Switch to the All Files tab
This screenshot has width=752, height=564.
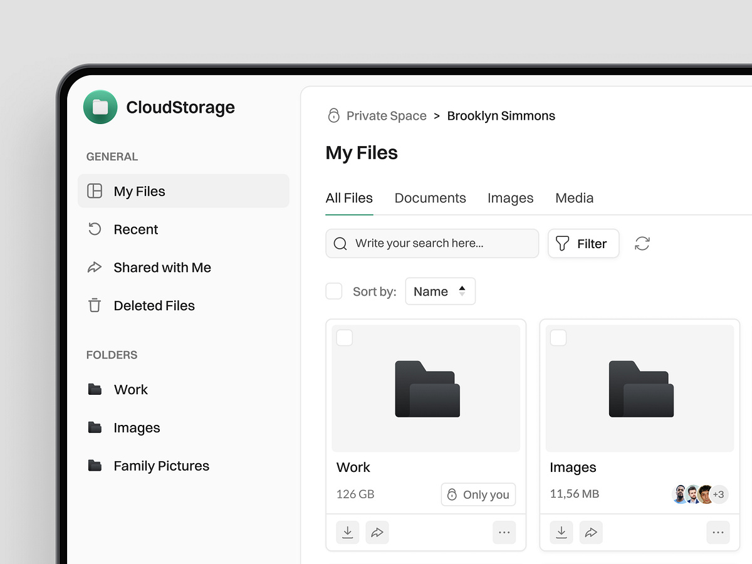tap(349, 198)
